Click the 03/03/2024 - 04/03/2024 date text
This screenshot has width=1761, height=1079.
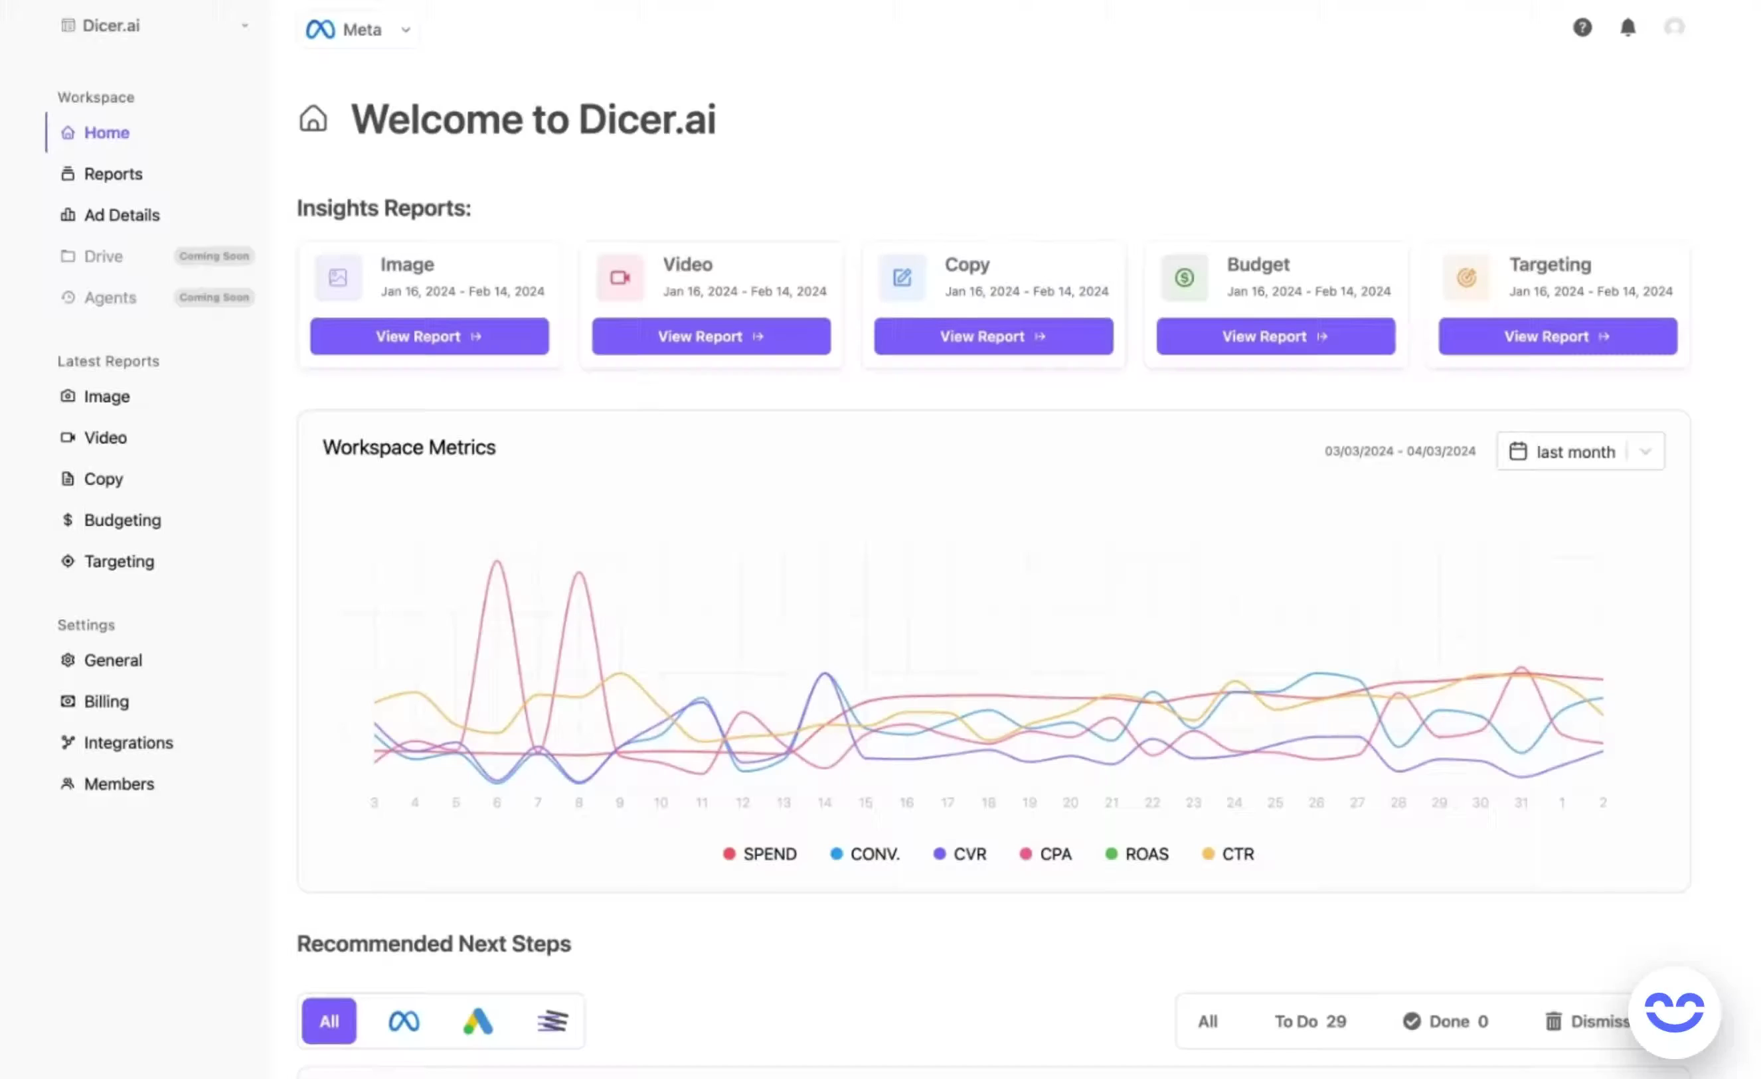(x=1399, y=451)
